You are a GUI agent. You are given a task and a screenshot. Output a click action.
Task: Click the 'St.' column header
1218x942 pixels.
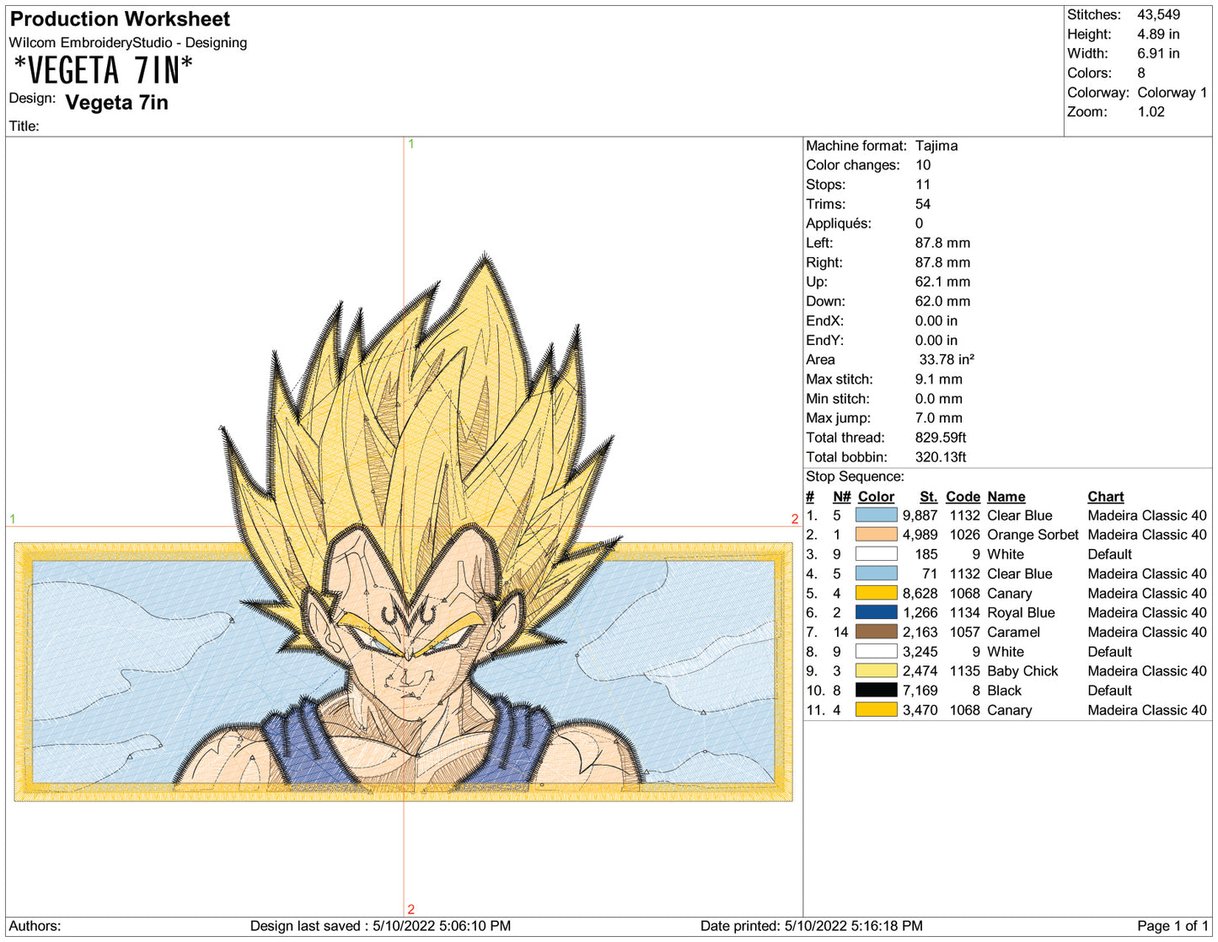[928, 497]
